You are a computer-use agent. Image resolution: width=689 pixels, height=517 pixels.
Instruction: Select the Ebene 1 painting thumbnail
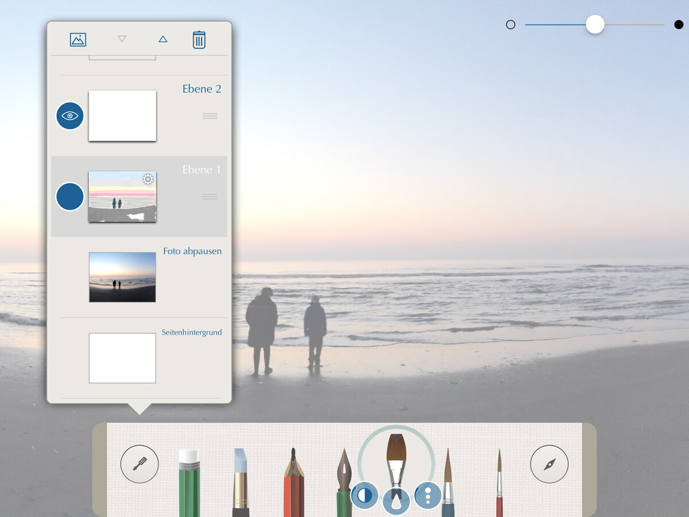click(x=122, y=196)
